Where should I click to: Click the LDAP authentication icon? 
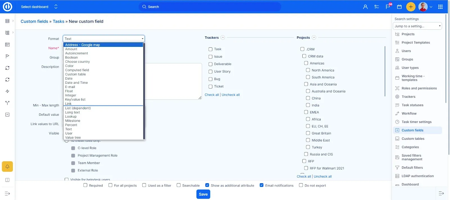click(397, 176)
